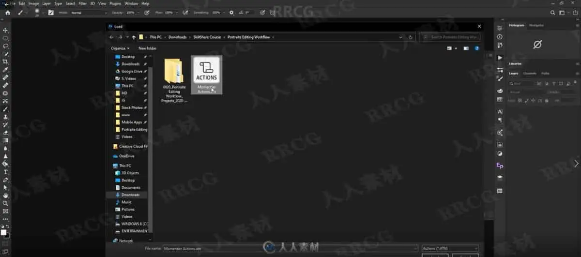This screenshot has height=257, width=581.
Task: Open the Filter menu
Action: click(82, 3)
